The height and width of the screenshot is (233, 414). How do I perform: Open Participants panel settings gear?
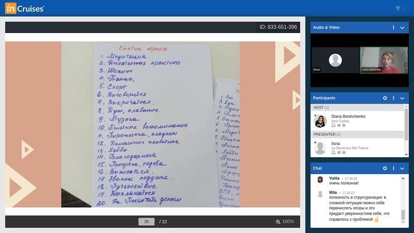point(385,98)
